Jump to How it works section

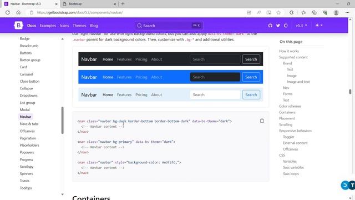click(289, 51)
